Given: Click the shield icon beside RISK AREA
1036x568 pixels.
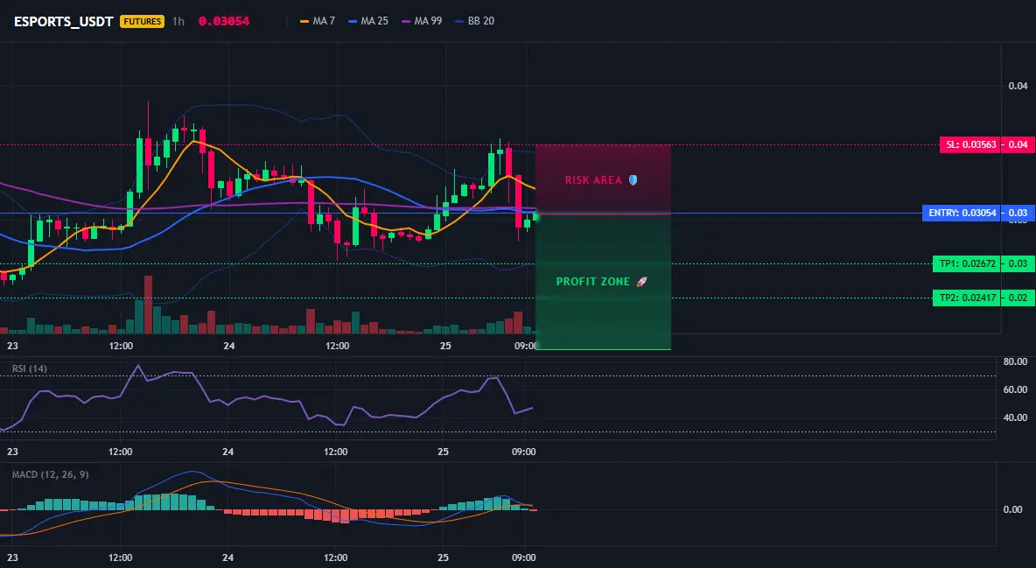Looking at the screenshot, I should [633, 180].
